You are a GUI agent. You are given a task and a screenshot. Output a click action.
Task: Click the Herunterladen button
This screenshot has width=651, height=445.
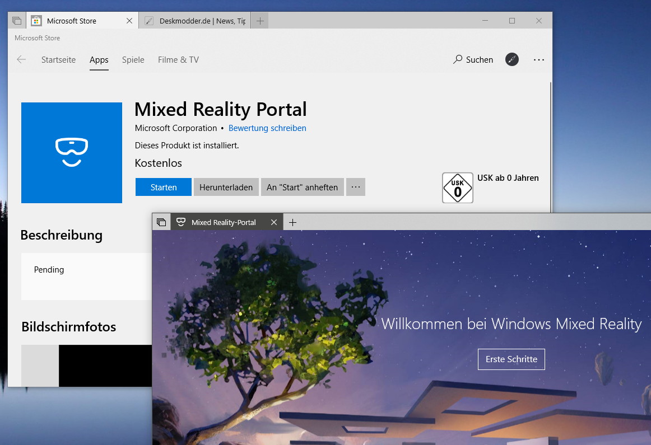pos(226,187)
